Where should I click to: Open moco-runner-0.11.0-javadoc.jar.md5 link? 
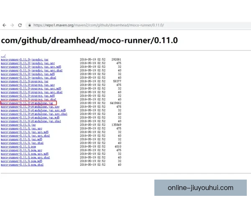[x=28, y=74]
